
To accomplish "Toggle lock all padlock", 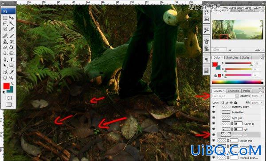I will click(235, 103).
